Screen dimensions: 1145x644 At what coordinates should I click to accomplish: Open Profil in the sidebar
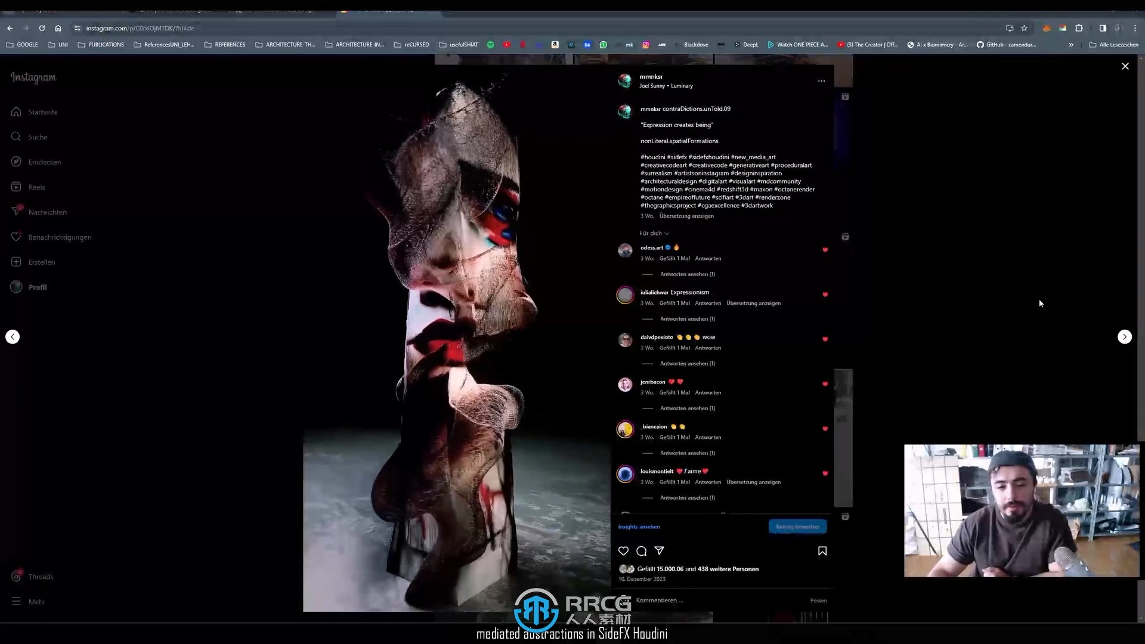pyautogui.click(x=29, y=287)
